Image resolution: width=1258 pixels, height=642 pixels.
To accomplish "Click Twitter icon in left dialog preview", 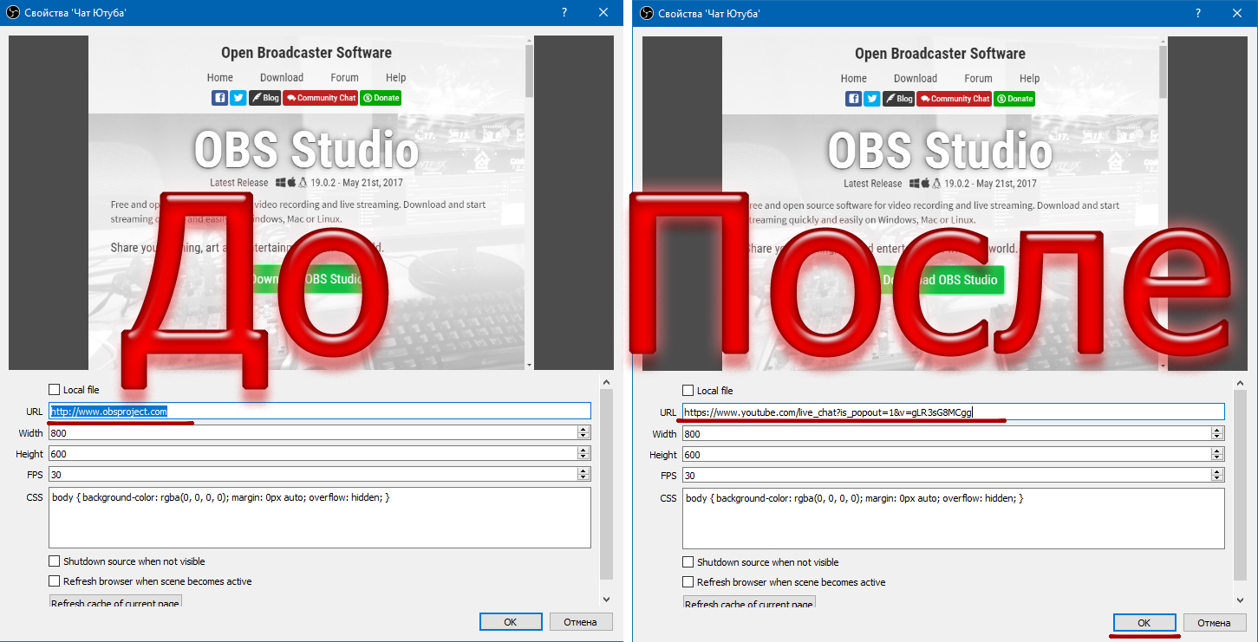I will click(x=238, y=98).
